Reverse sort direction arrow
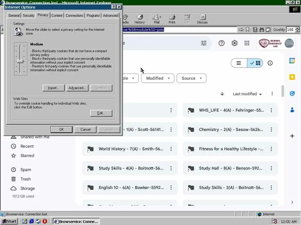This screenshot has height=225, width=301. pos(222,94)
